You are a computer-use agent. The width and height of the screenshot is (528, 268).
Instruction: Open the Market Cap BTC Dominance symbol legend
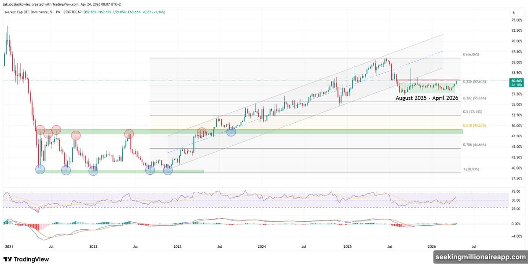[x=27, y=13]
